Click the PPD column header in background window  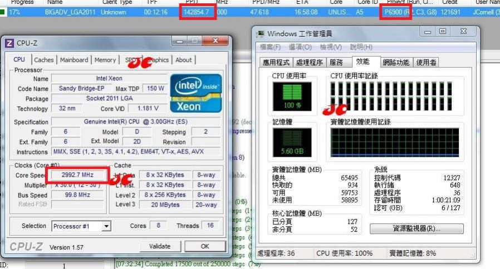(x=192, y=2)
